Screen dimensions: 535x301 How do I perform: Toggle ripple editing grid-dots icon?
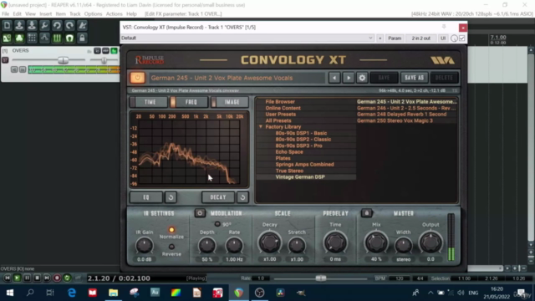click(32, 38)
